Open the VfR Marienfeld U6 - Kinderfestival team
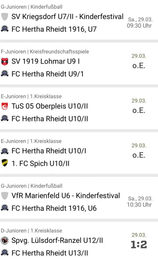The height and width of the screenshot is (260, 158). 66,196
